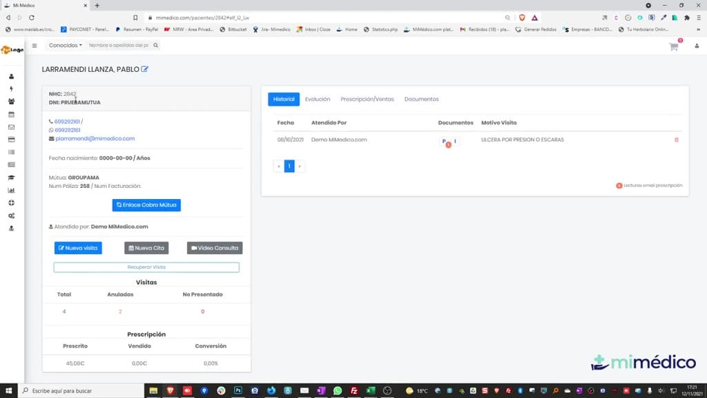
Task: Go to next page arrow in pagination
Action: (x=300, y=166)
